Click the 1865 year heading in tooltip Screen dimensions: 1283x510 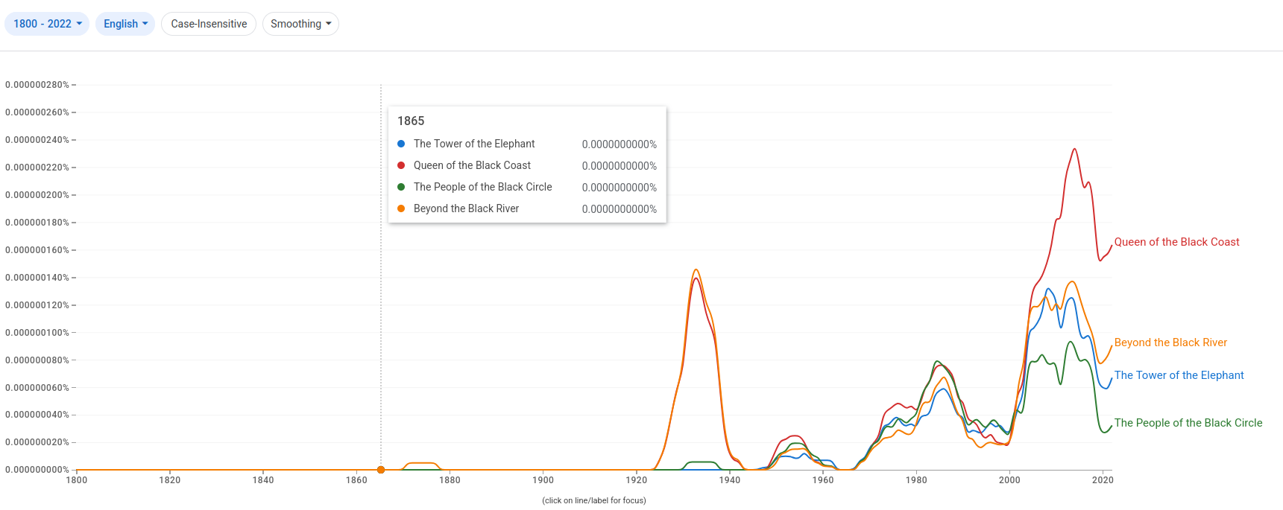coord(411,121)
